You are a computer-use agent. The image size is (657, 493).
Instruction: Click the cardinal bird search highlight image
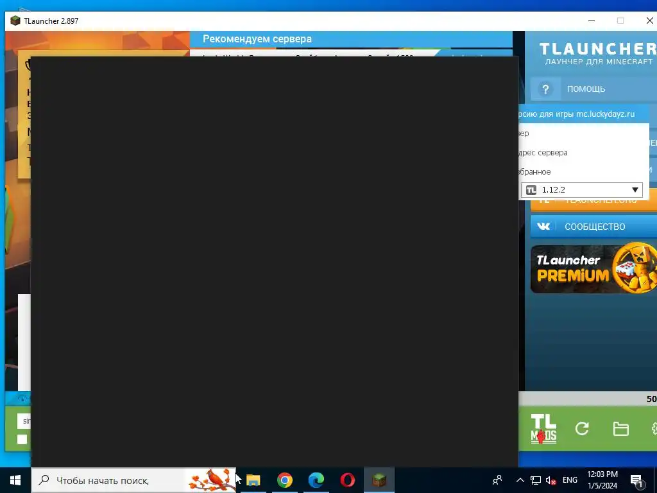[212, 480]
